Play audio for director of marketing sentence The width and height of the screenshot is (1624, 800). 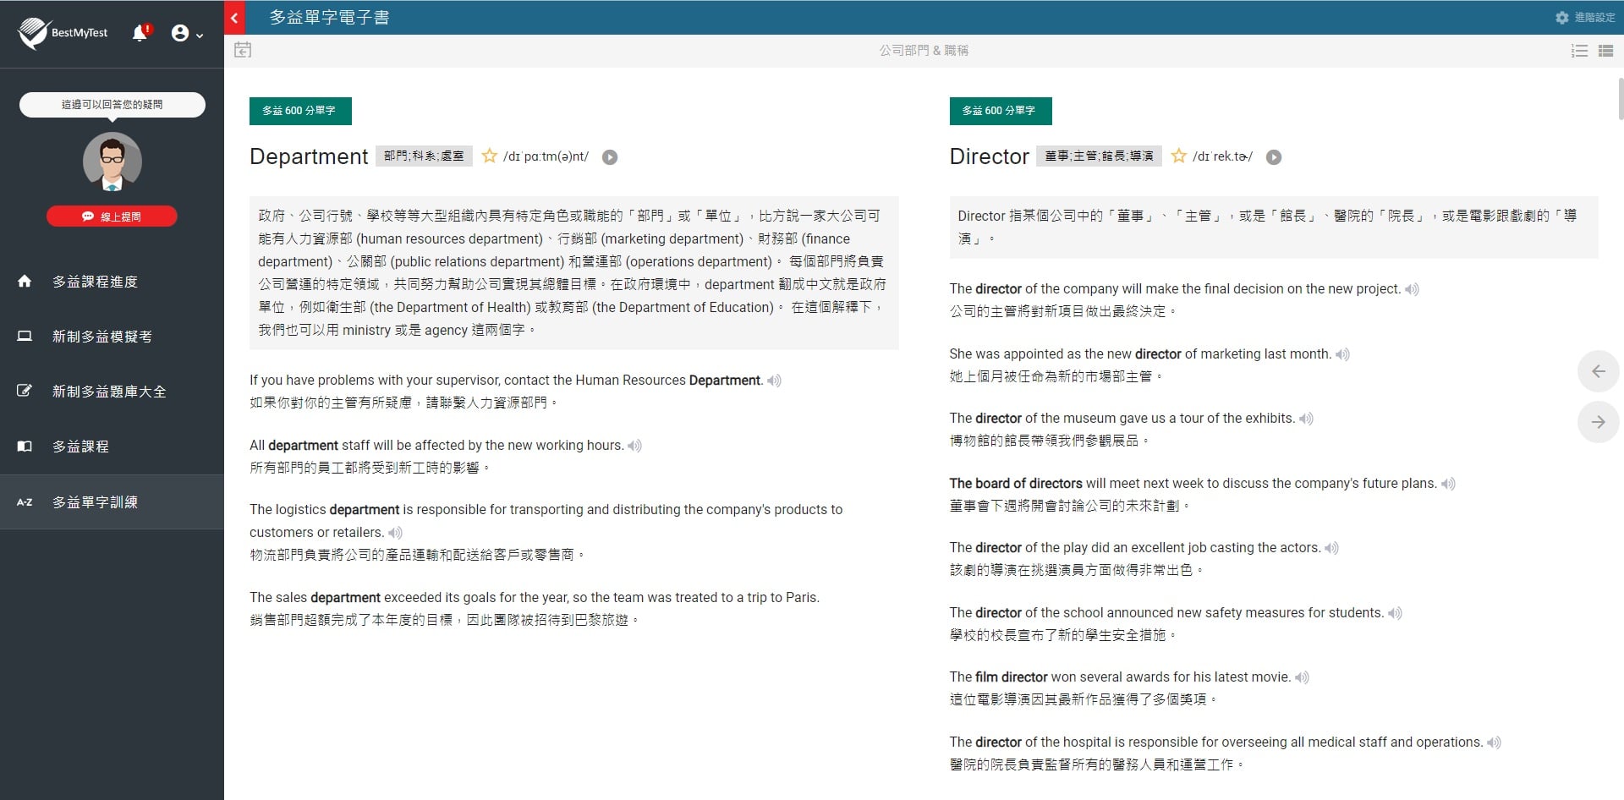click(1342, 354)
